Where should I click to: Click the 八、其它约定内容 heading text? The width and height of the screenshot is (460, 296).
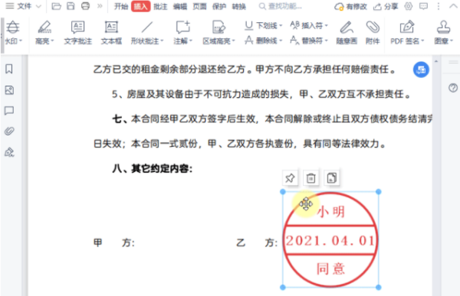pos(153,168)
